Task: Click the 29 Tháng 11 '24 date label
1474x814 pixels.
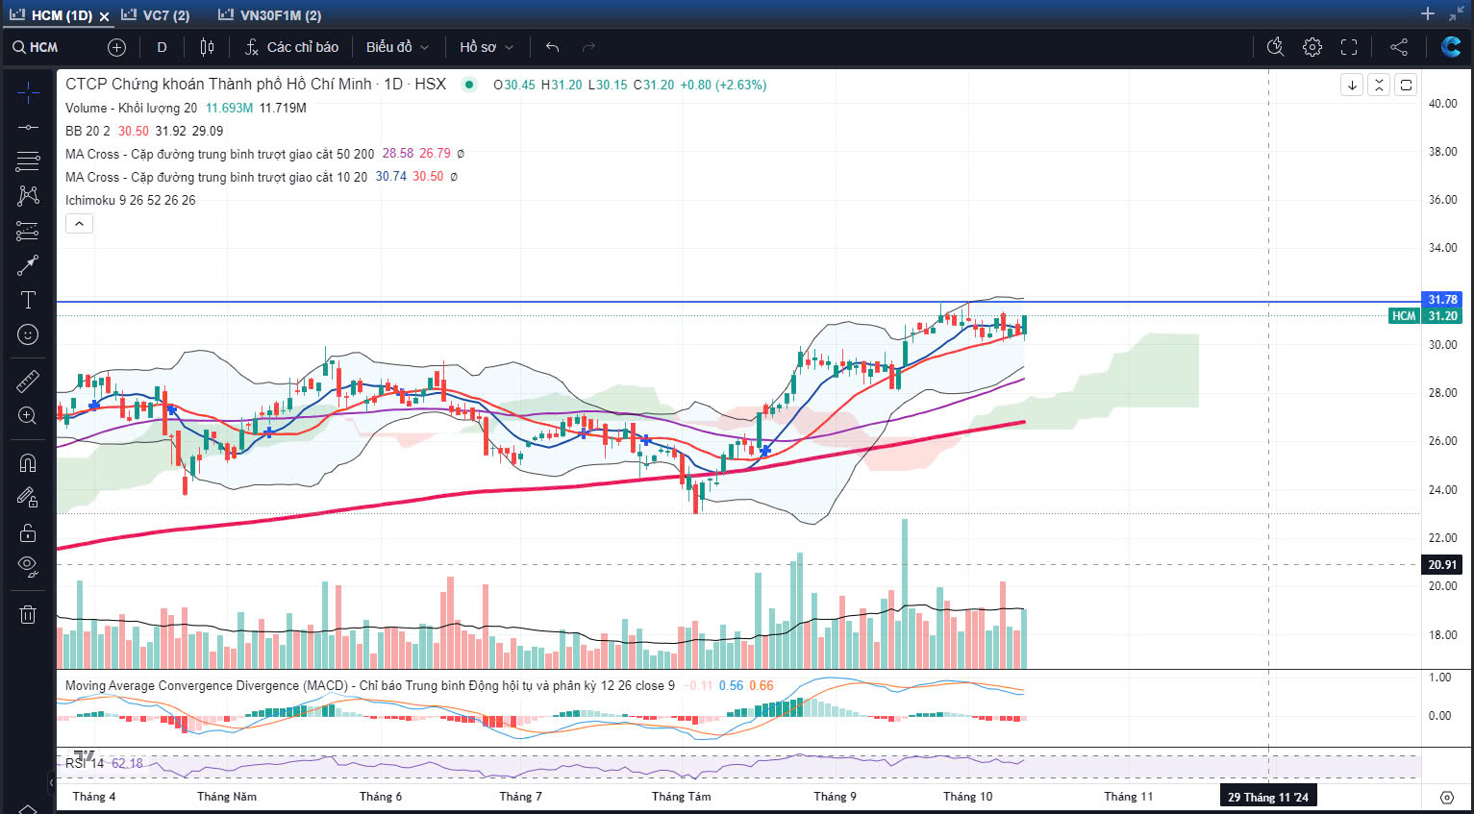Action: [1268, 797]
